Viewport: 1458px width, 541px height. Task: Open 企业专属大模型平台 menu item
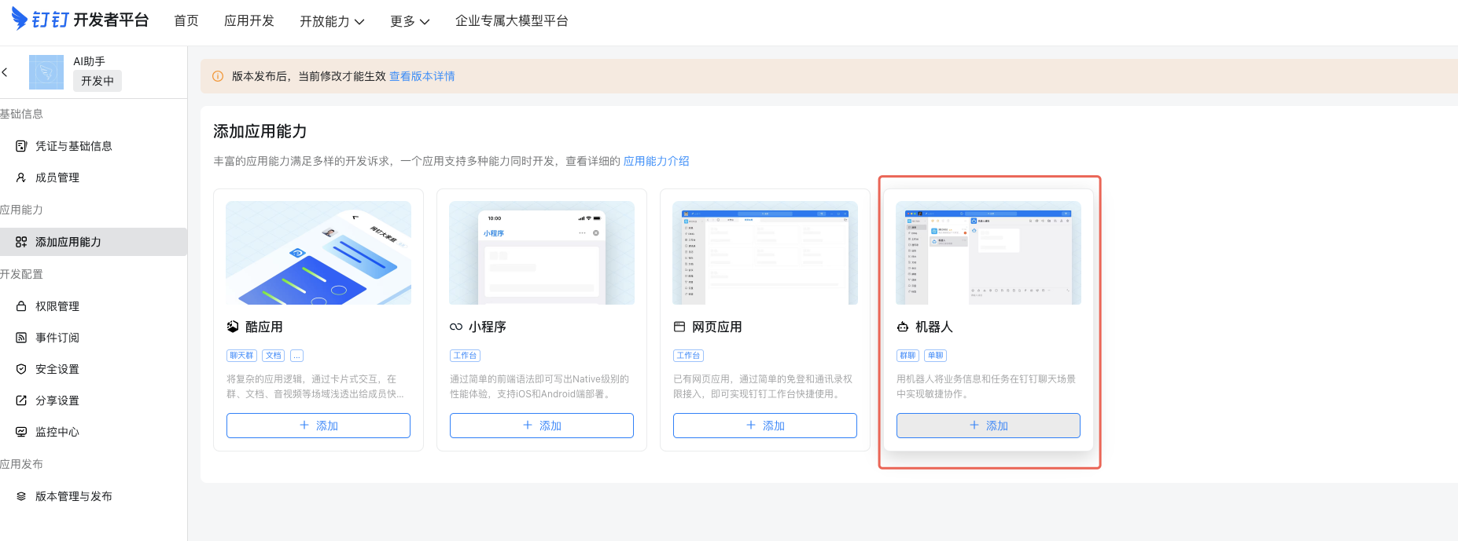tap(511, 21)
